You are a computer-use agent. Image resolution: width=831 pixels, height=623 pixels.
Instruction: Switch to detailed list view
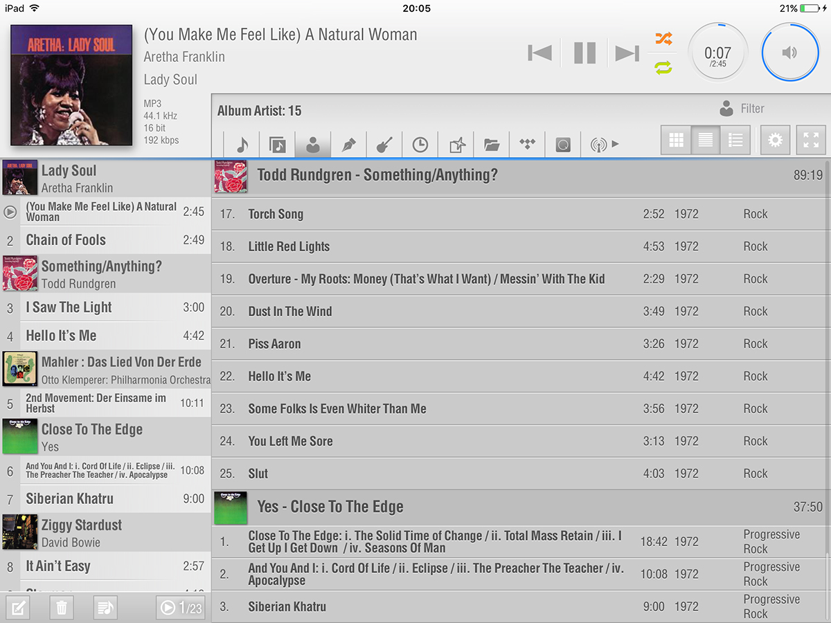tap(735, 141)
